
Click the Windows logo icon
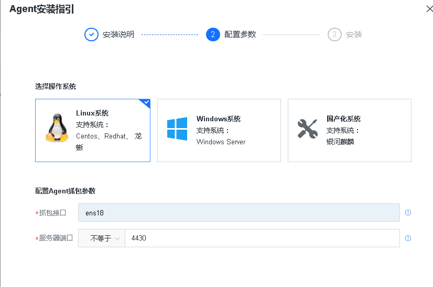click(177, 129)
